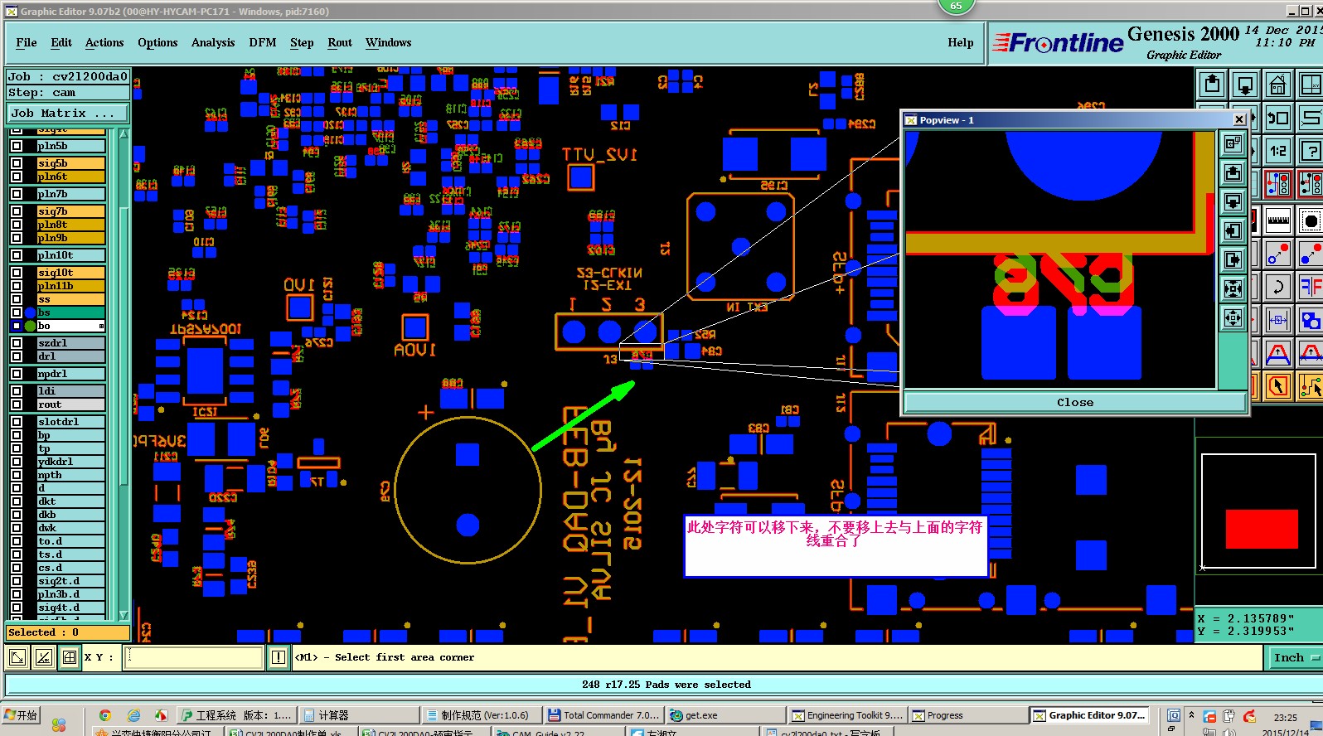Click the pan up icon in Popview

pyautogui.click(x=1233, y=172)
